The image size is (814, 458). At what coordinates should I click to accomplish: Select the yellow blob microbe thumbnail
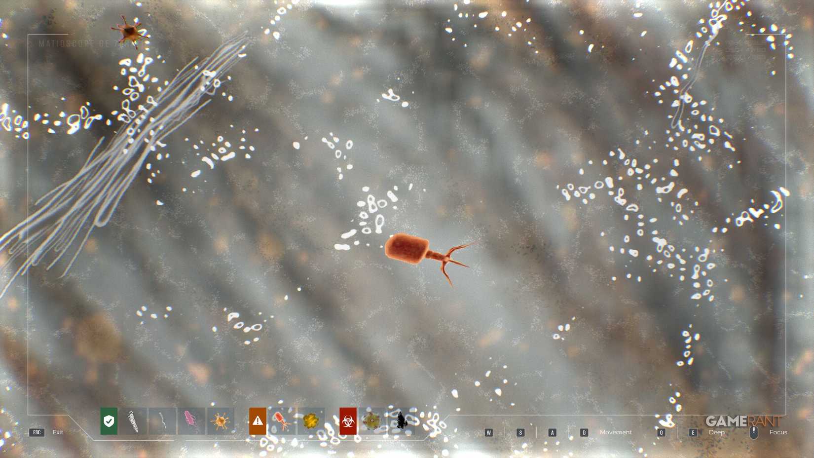pos(311,421)
